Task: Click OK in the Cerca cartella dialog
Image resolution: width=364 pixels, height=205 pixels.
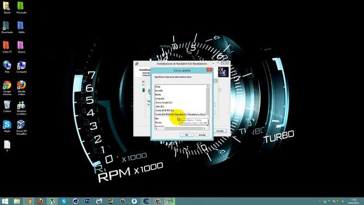Action: pyautogui.click(x=187, y=135)
